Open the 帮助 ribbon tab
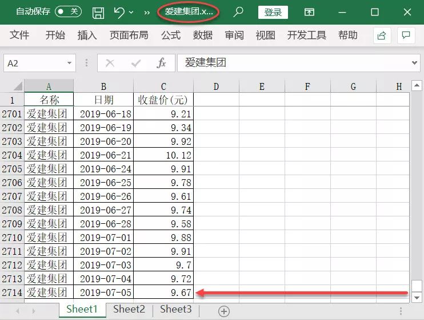The width and height of the screenshot is (424, 320). pyautogui.click(x=348, y=35)
